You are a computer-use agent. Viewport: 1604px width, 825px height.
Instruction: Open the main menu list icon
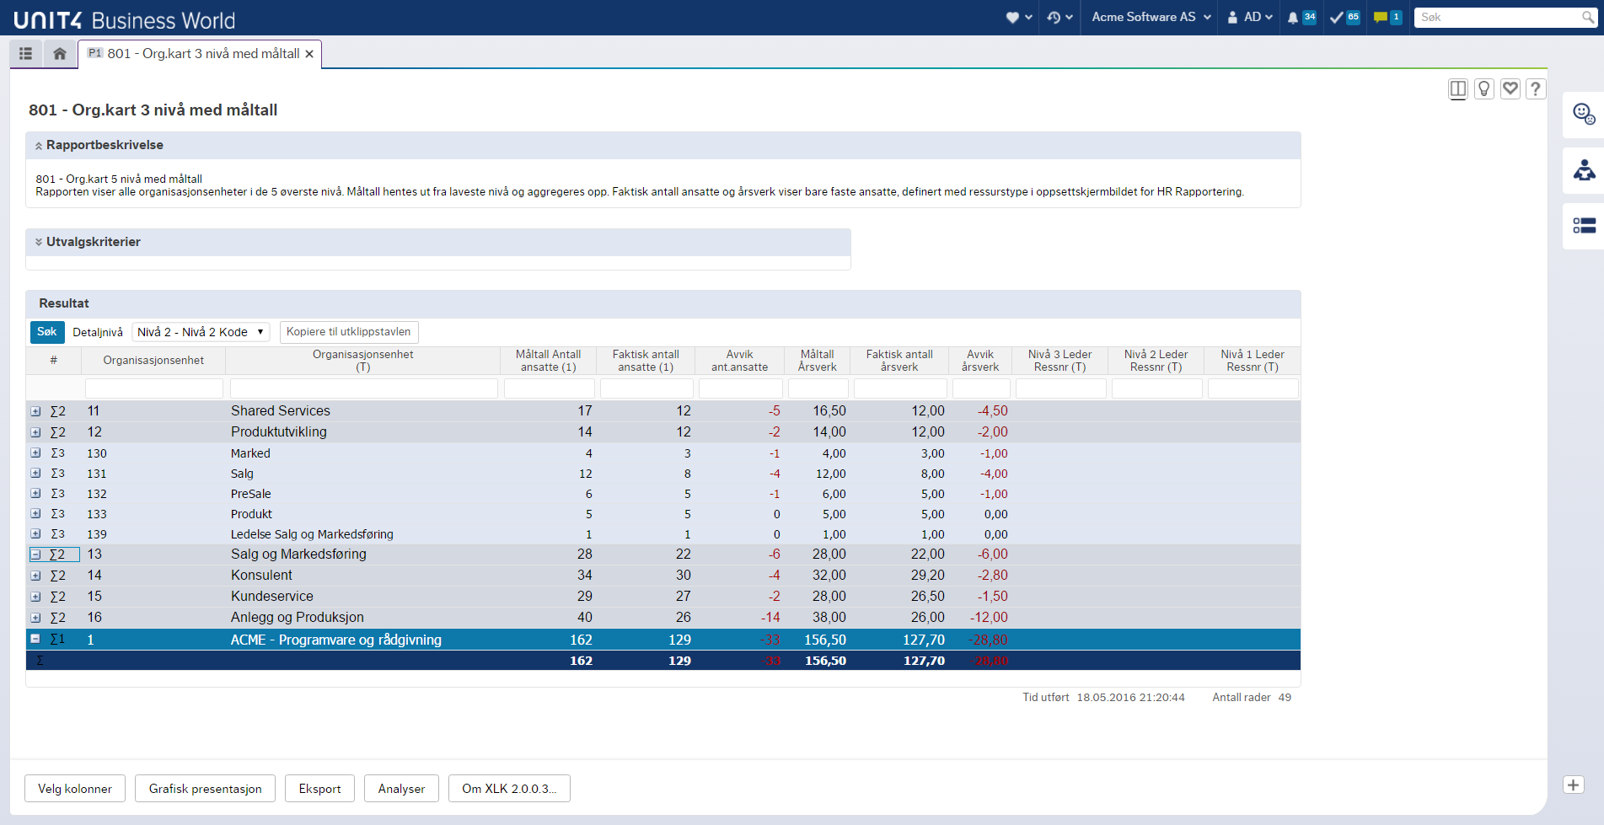pyautogui.click(x=26, y=53)
